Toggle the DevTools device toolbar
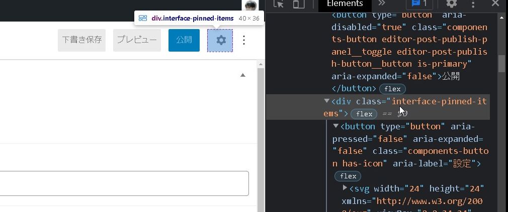The height and width of the screenshot is (212, 508). point(299,4)
